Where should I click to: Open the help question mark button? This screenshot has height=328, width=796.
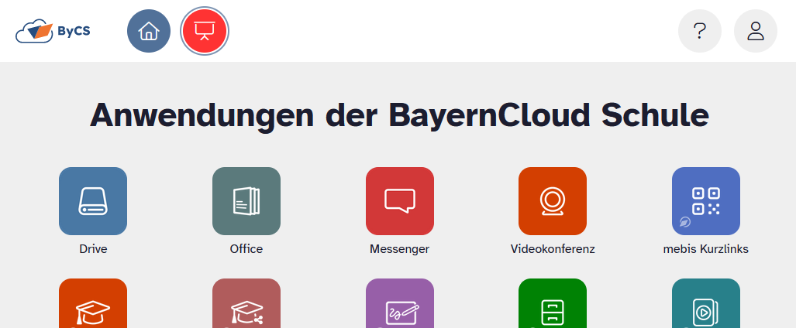tap(699, 31)
